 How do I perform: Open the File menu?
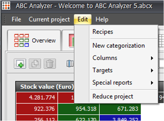16,19
